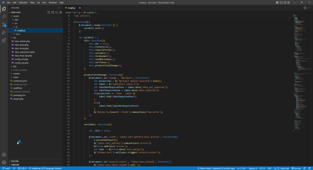
Task: Open notifications bell in status bar
Action: point(309,168)
